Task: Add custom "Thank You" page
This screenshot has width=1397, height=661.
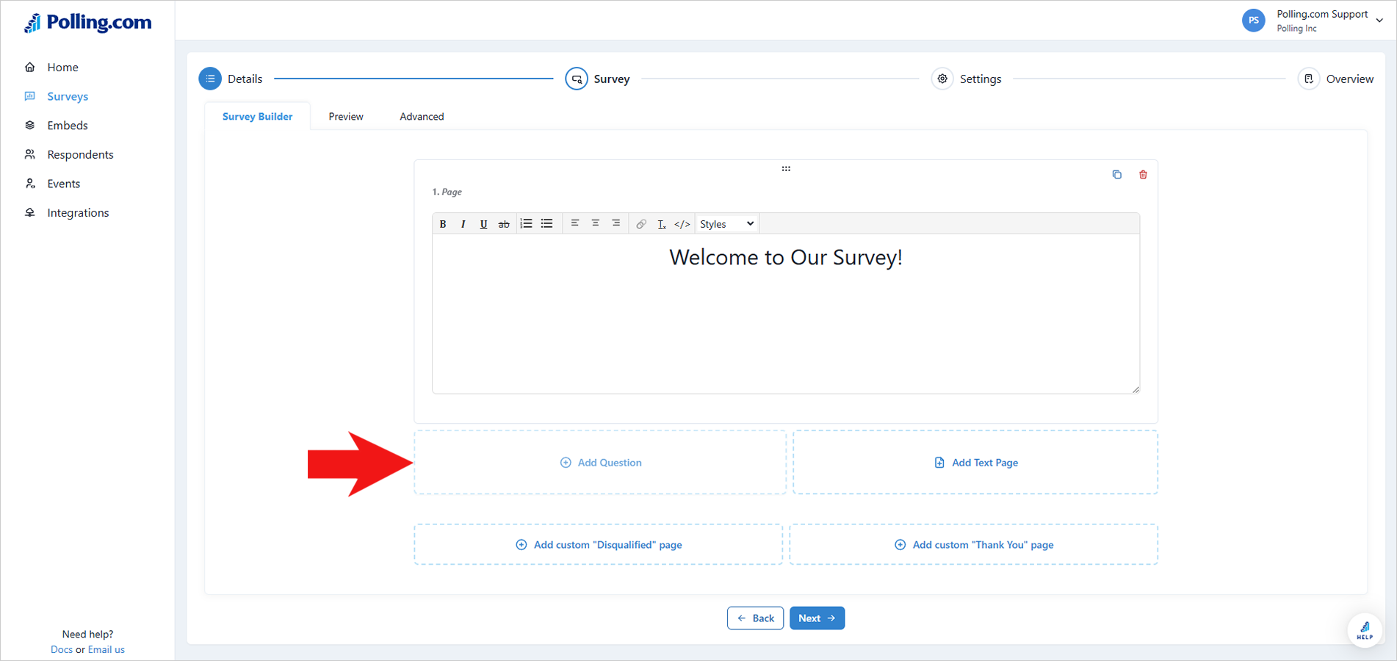Action: click(974, 544)
